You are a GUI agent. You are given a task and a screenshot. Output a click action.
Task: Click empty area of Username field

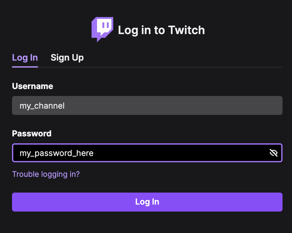[173, 105]
